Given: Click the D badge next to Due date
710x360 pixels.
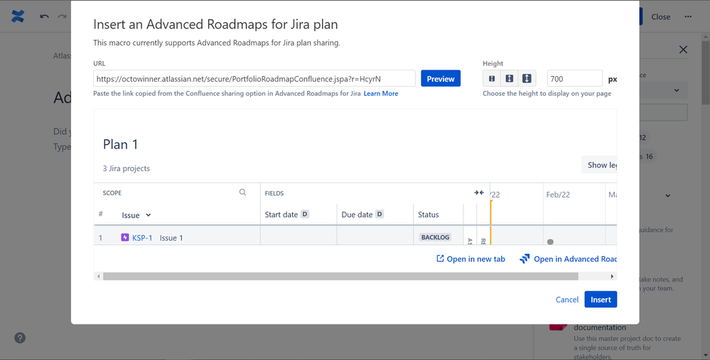Looking at the screenshot, I should [380, 214].
